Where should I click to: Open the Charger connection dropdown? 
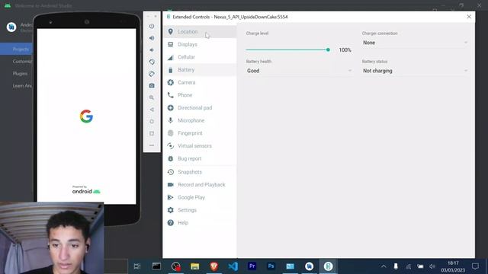pos(415,43)
